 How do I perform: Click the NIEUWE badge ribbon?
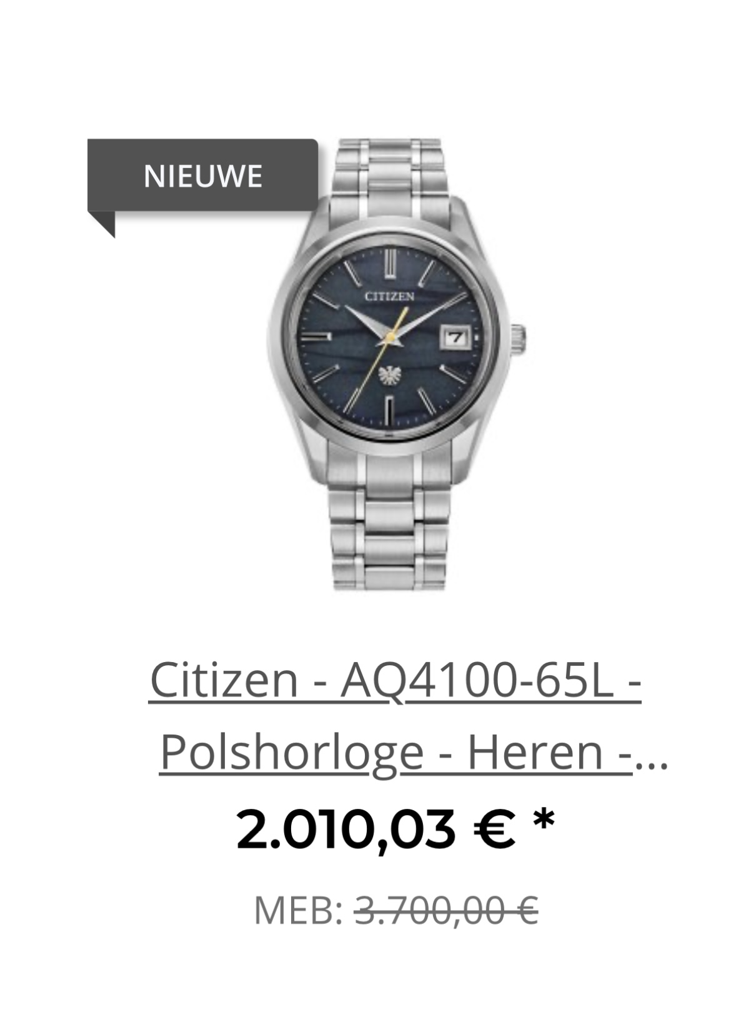202,176
